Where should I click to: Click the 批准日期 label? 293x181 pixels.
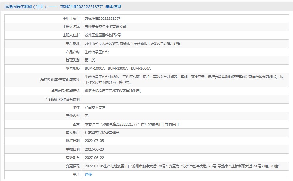(73, 141)
